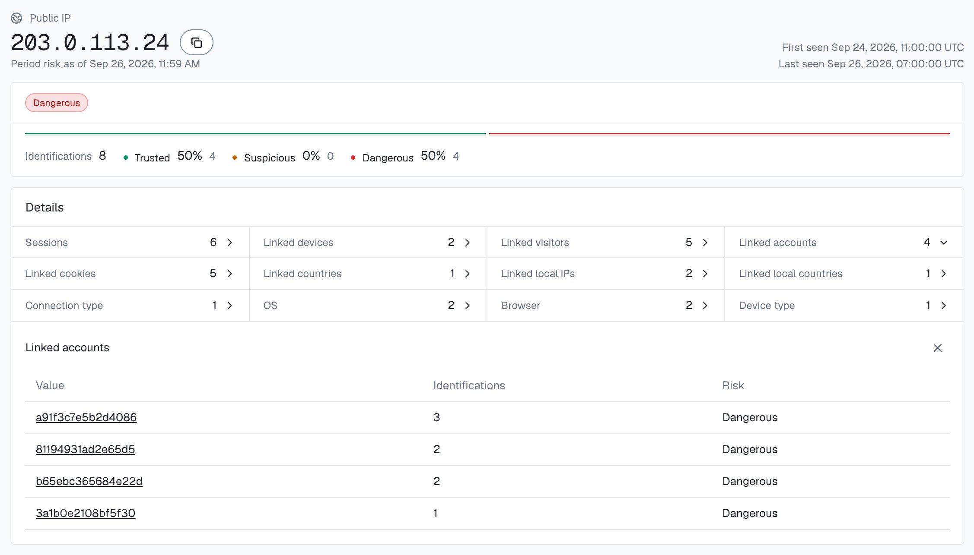The height and width of the screenshot is (555, 974).
Task: Click the Value column header
Action: click(50, 385)
